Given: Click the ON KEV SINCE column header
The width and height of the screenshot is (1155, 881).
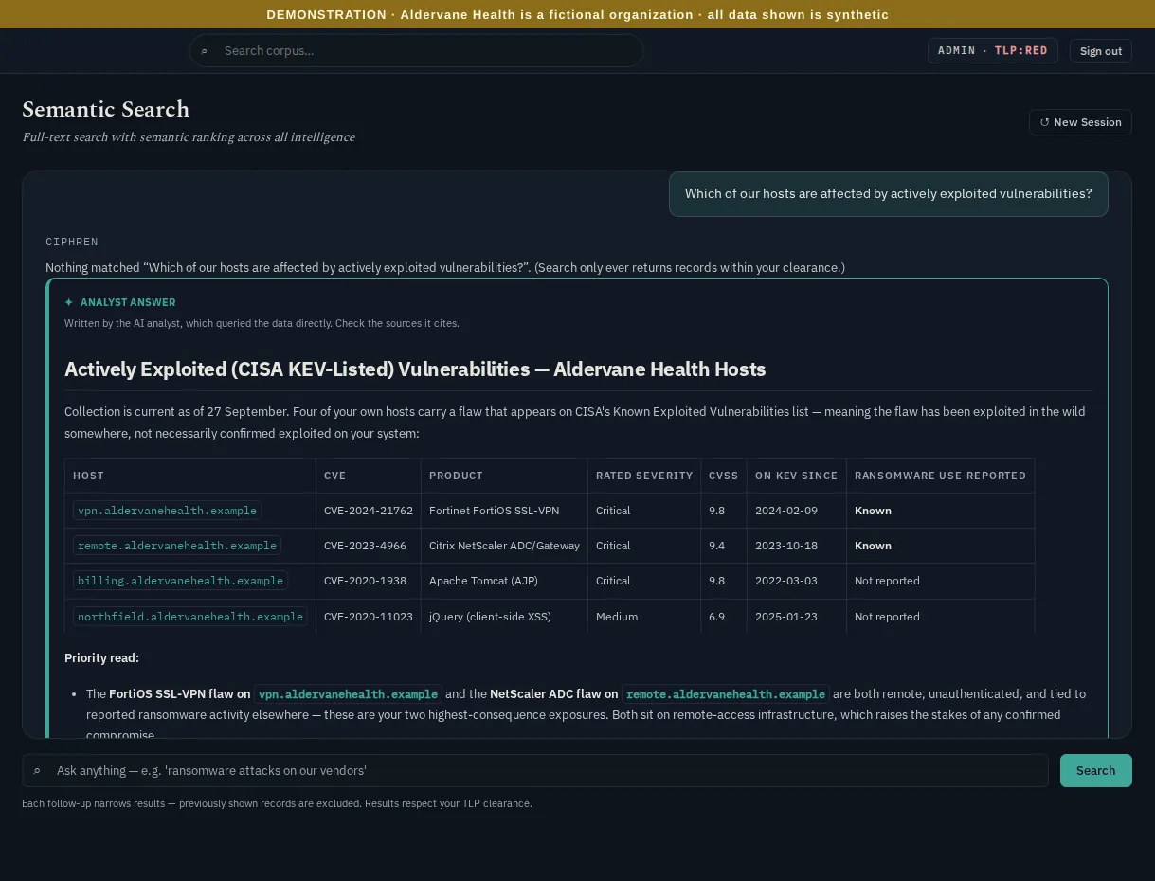Looking at the screenshot, I should (x=796, y=476).
